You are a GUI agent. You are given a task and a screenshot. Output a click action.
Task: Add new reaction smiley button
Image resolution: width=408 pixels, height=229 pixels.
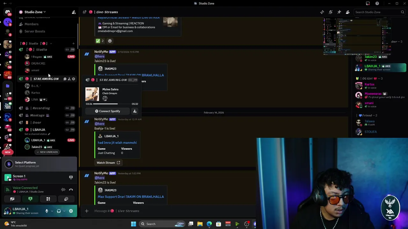click(110, 41)
